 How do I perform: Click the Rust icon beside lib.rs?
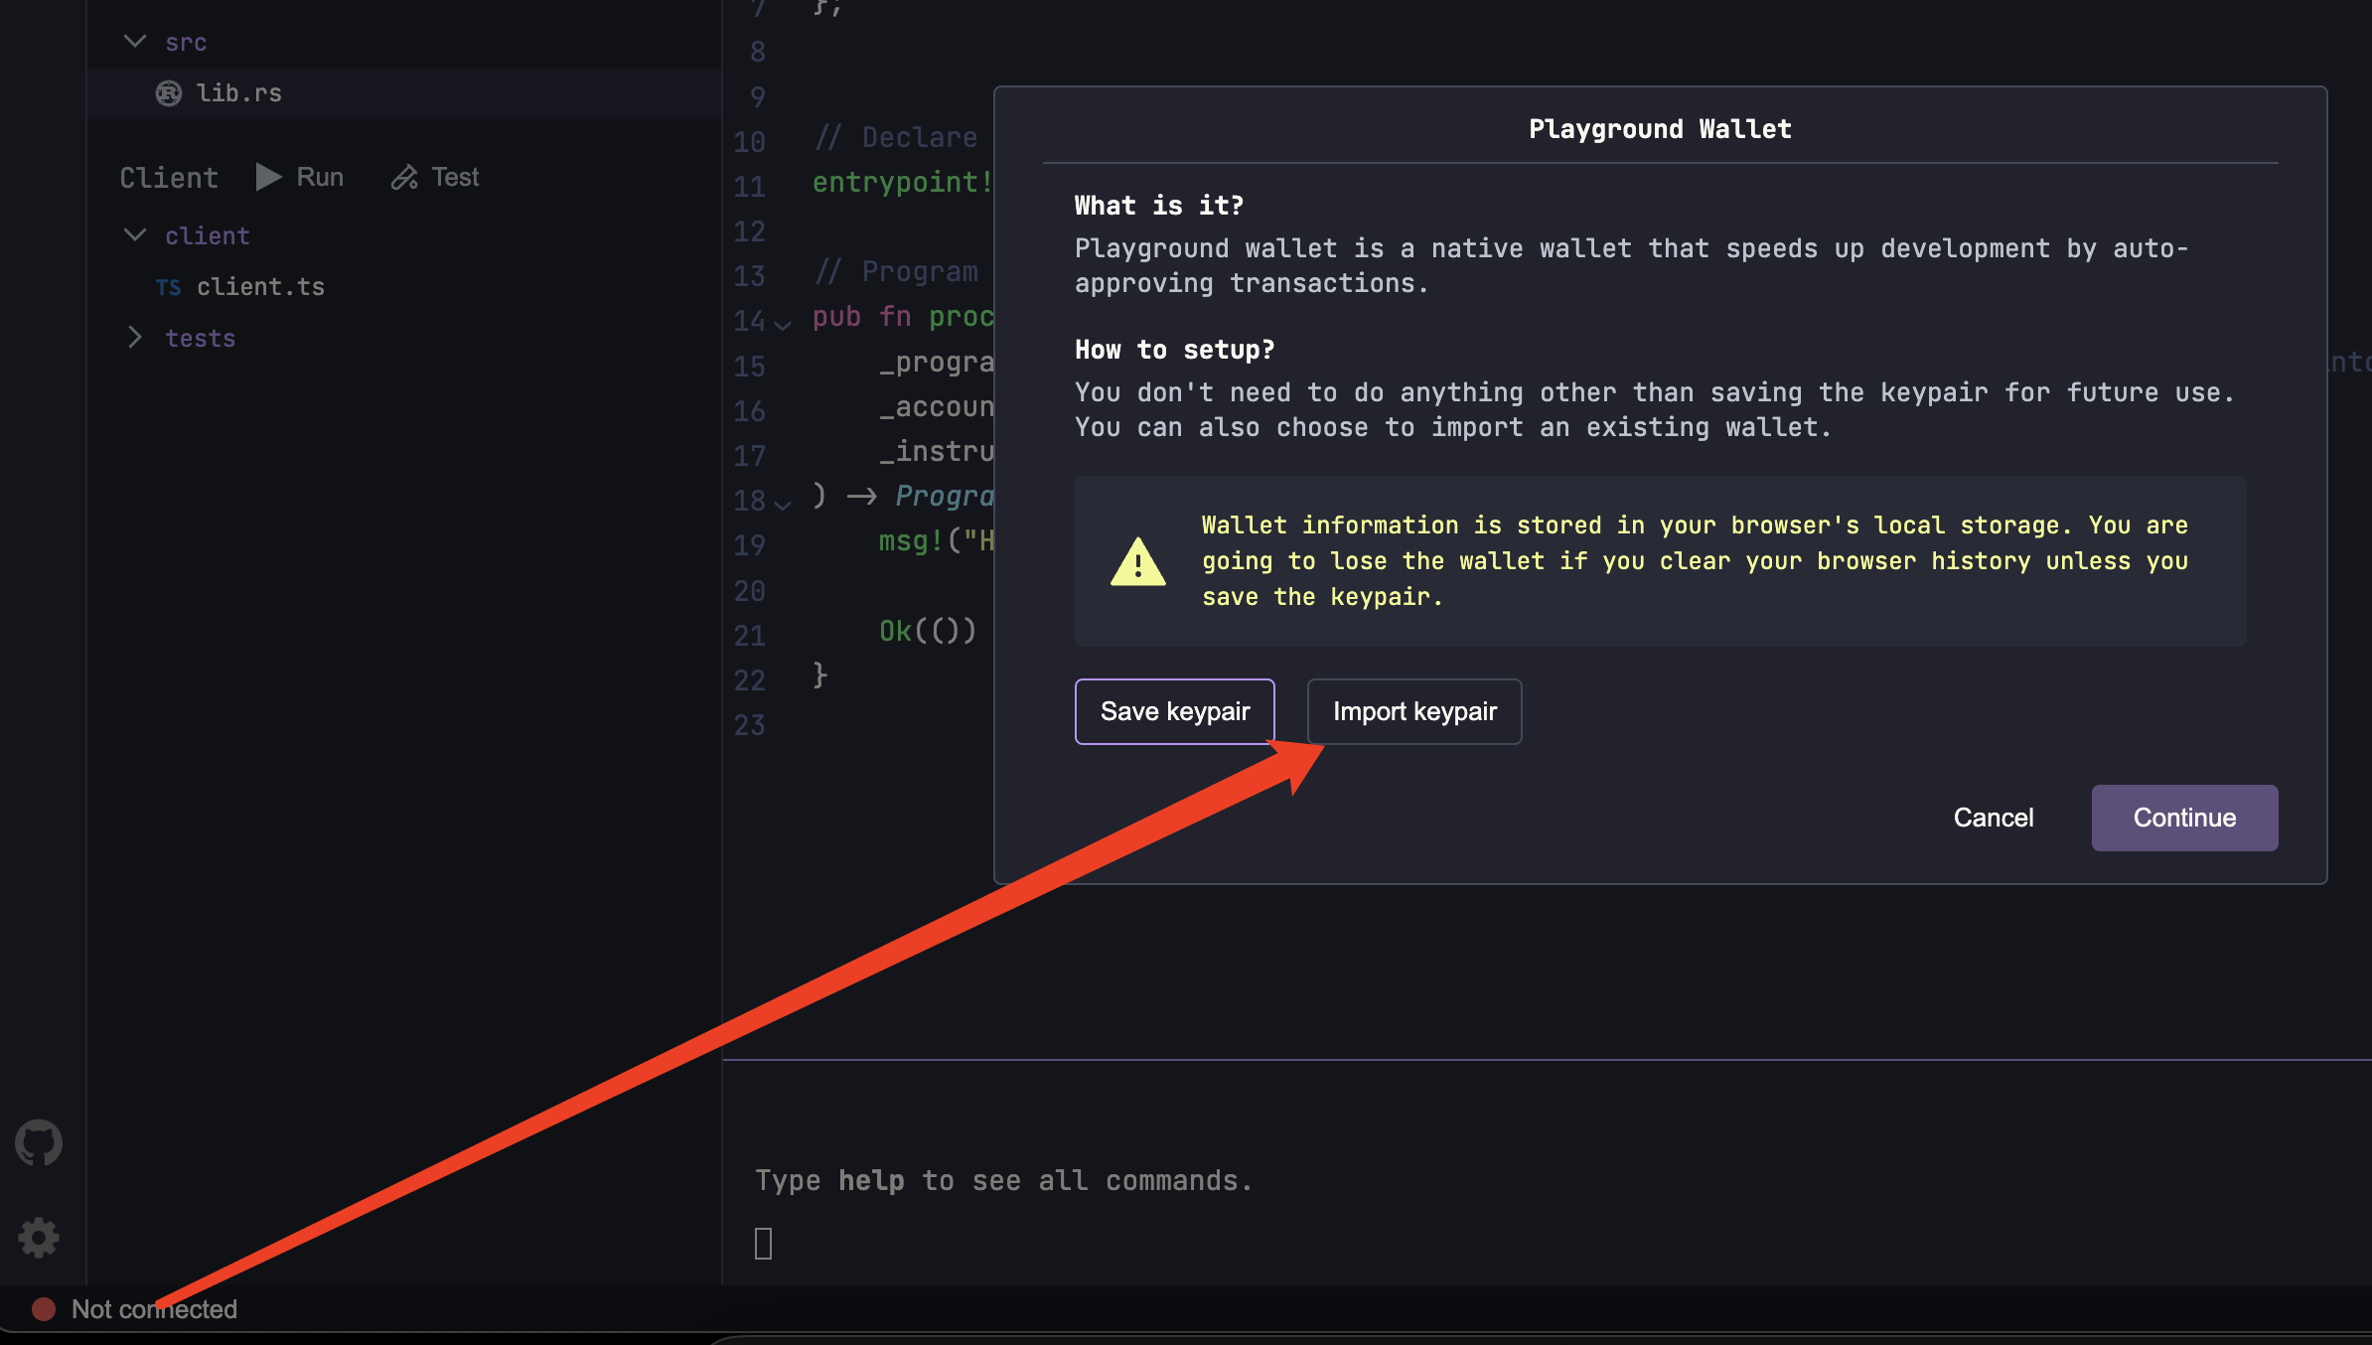(x=169, y=92)
